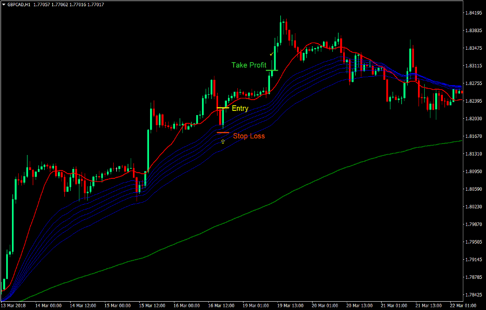This screenshot has height=310, width=486.
Task: Click the red Stop Loss label
Action: [249, 136]
